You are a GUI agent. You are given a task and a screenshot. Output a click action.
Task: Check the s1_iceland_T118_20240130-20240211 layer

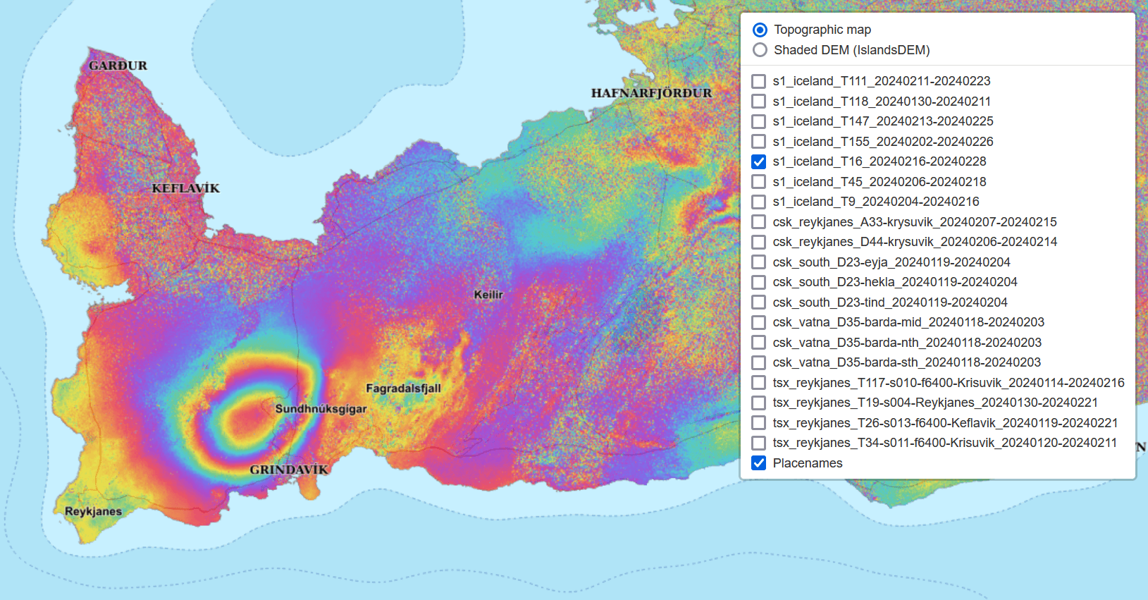point(758,102)
